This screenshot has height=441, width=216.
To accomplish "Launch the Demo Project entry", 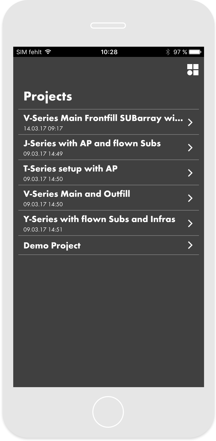I will tap(52, 246).
